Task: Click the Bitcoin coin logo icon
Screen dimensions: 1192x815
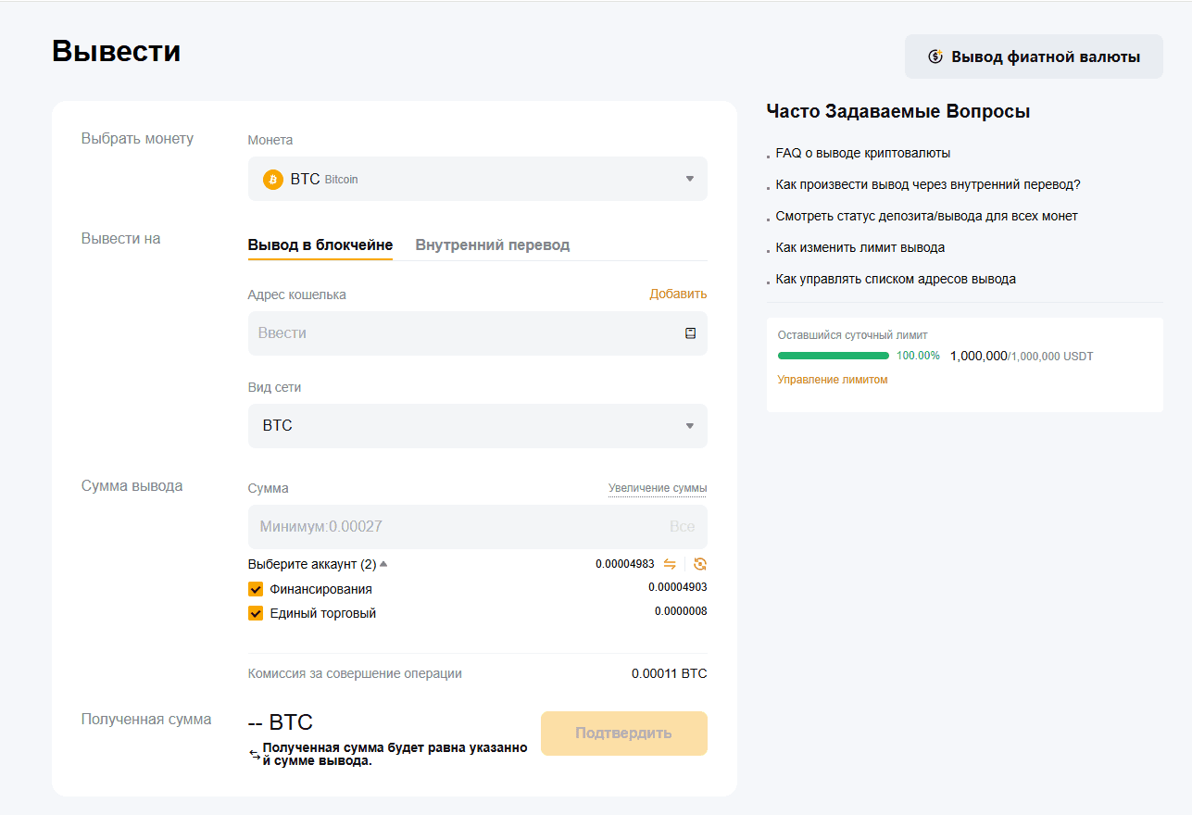Action: [x=273, y=180]
